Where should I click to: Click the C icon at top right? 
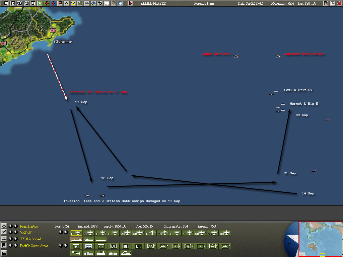[333, 3]
